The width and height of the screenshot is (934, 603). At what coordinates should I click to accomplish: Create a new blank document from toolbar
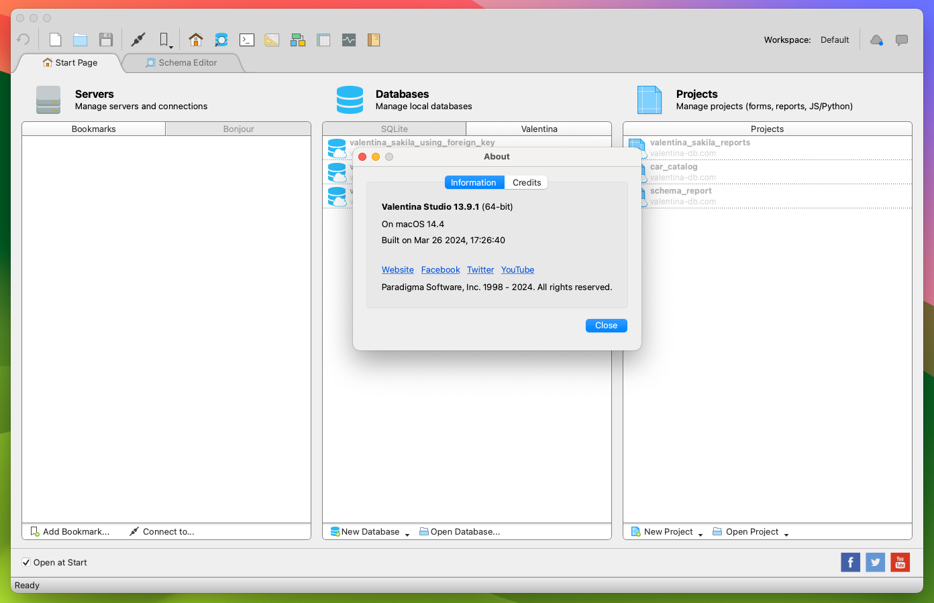pyautogui.click(x=55, y=40)
